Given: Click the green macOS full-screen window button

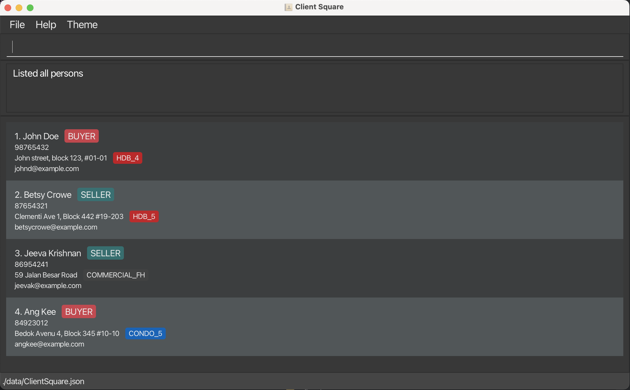Looking at the screenshot, I should click(x=30, y=8).
